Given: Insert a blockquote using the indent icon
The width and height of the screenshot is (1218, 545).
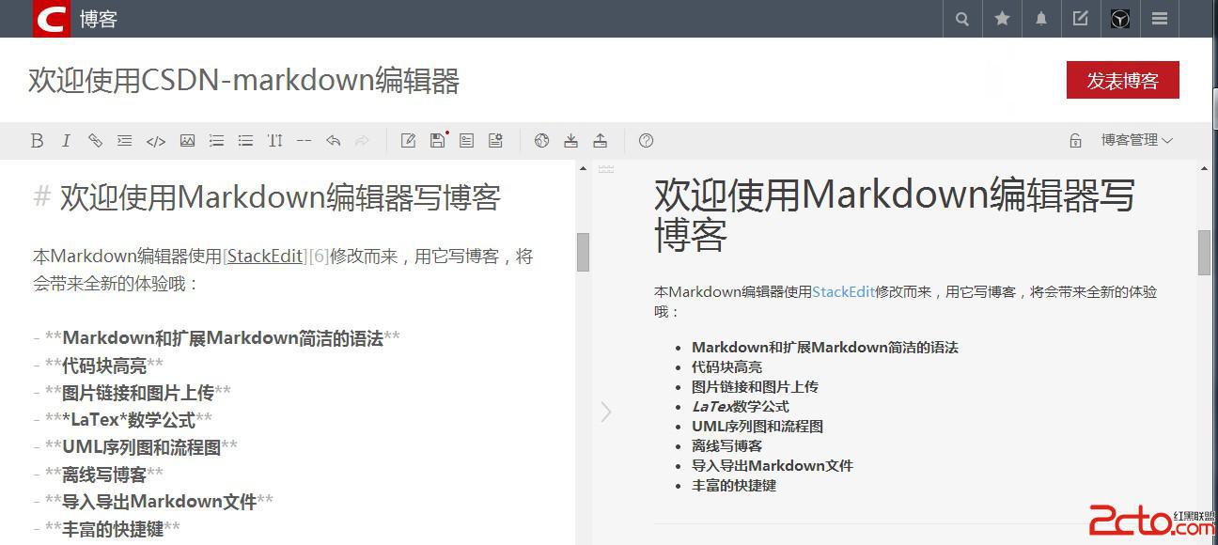Looking at the screenshot, I should point(124,141).
